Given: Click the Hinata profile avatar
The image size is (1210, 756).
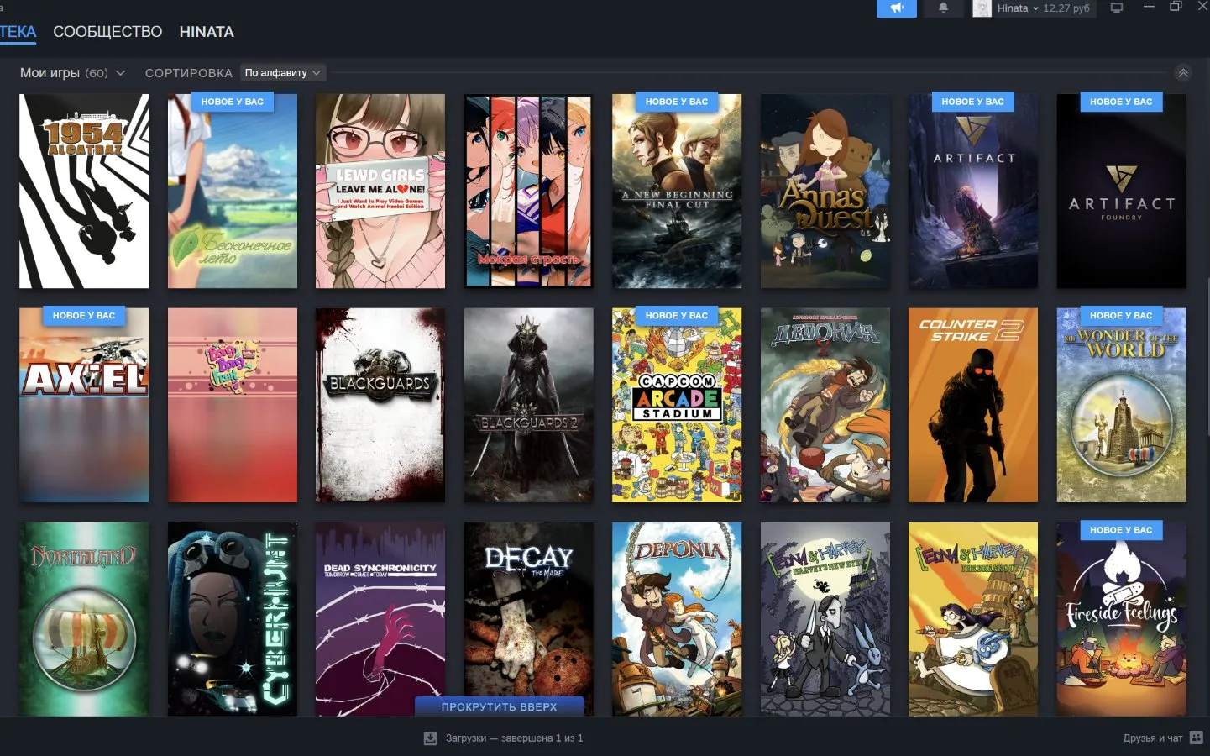Looking at the screenshot, I should (982, 8).
